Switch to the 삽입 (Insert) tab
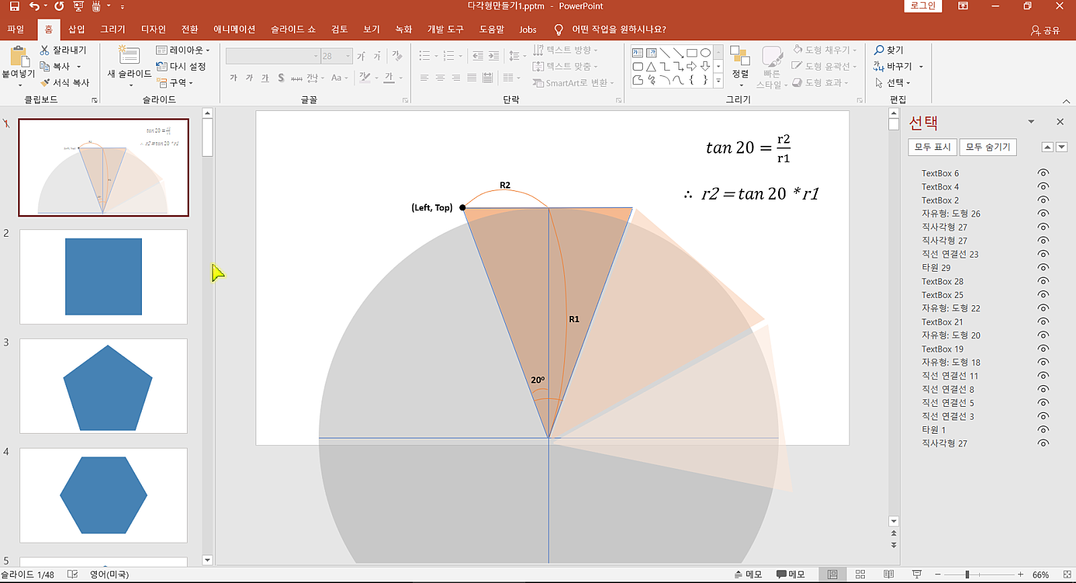 77,30
